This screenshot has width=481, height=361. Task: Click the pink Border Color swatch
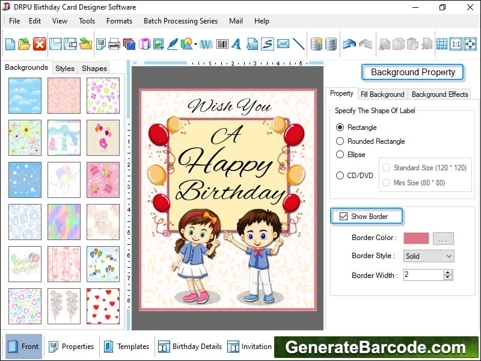[x=416, y=238]
